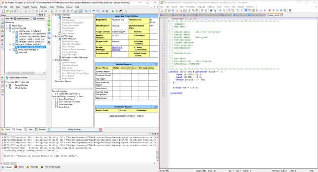
Task: Open Encoding menu in Notepad++
Action: [x=190, y=7]
